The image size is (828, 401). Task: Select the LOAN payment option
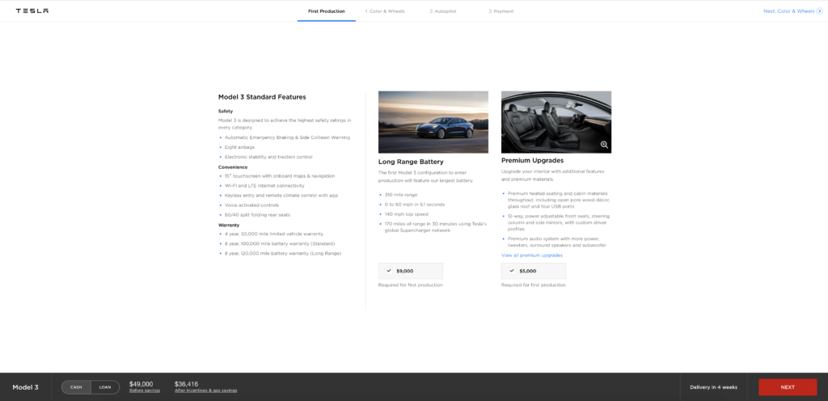coord(105,387)
